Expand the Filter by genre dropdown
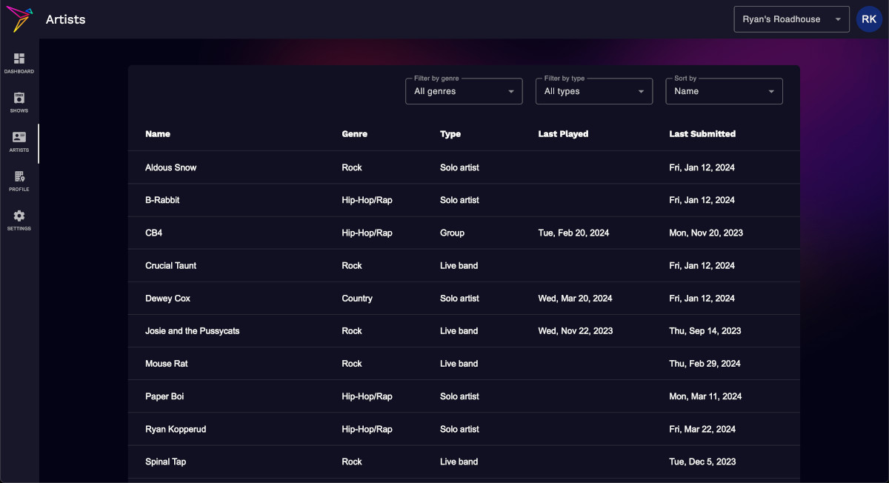889x483 pixels. point(464,90)
